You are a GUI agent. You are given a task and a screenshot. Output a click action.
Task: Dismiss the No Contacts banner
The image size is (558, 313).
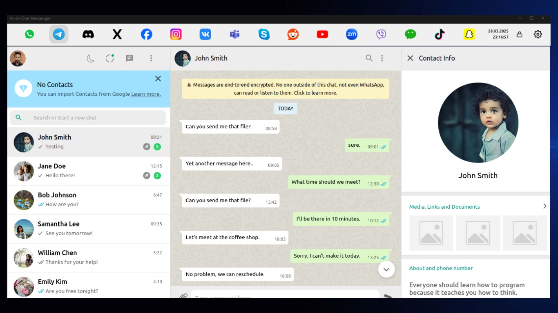pos(158,79)
